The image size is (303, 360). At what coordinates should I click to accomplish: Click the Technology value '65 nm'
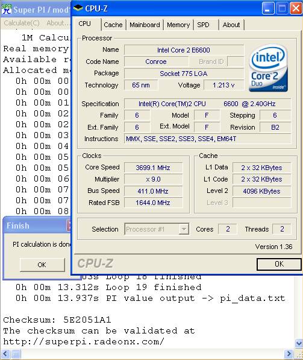pyautogui.click(x=141, y=85)
